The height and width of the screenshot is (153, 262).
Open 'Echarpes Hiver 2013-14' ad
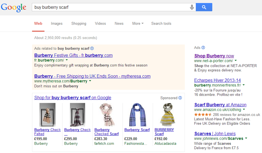point(217,80)
